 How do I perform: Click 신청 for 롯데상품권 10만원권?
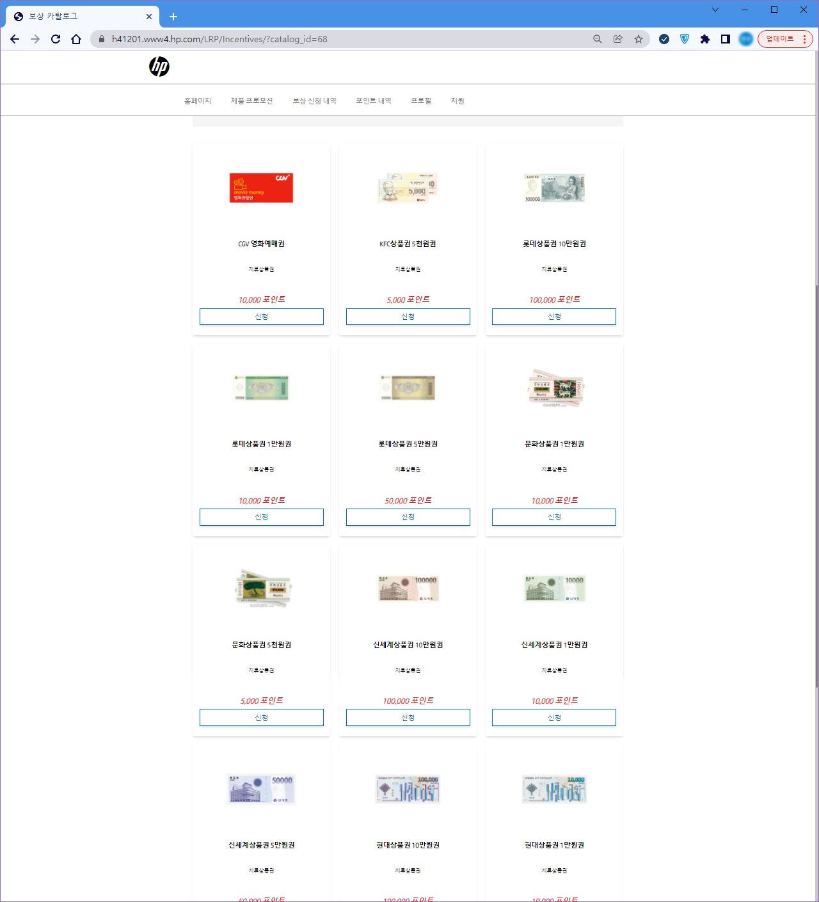point(554,317)
